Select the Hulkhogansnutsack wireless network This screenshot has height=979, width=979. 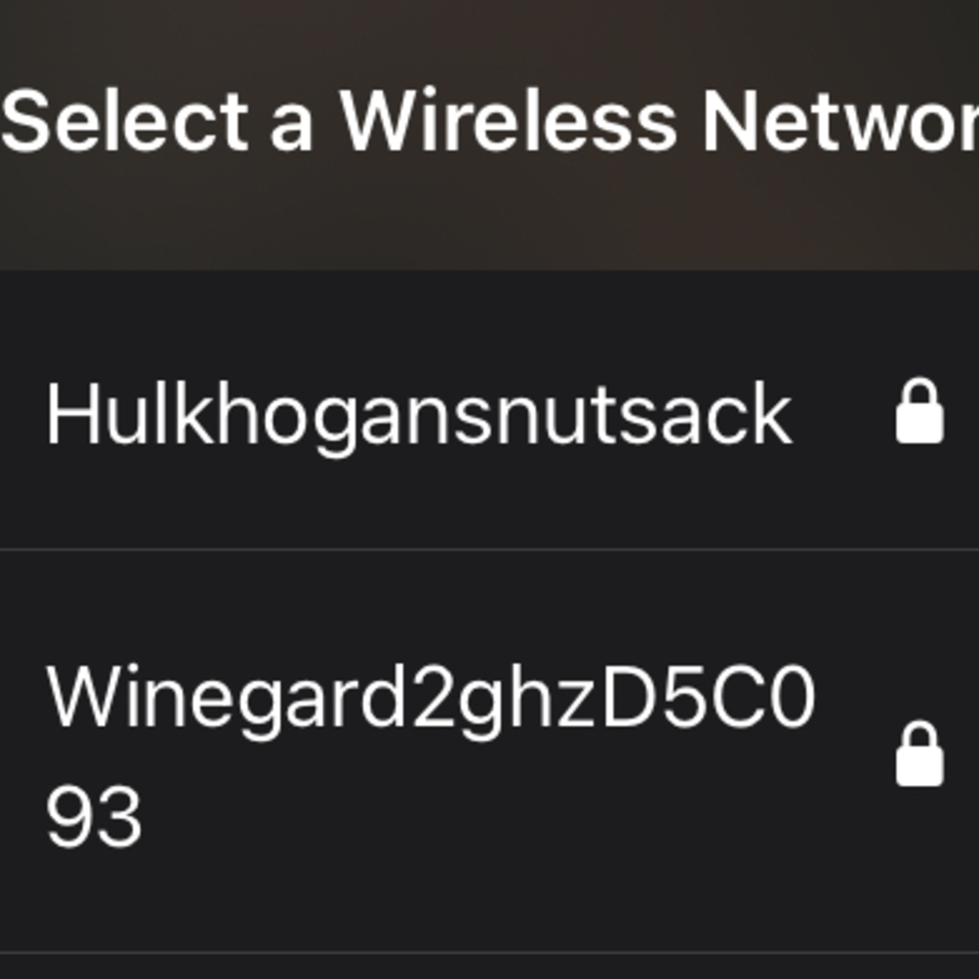[489, 411]
